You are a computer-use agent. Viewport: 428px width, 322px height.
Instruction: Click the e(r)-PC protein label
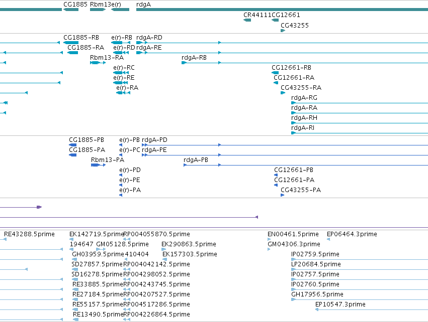point(130,150)
